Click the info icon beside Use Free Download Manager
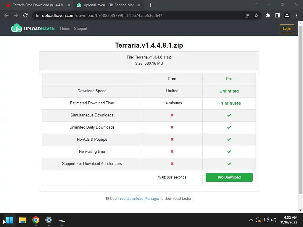Viewport: 303px width, 227px height. coord(107,198)
